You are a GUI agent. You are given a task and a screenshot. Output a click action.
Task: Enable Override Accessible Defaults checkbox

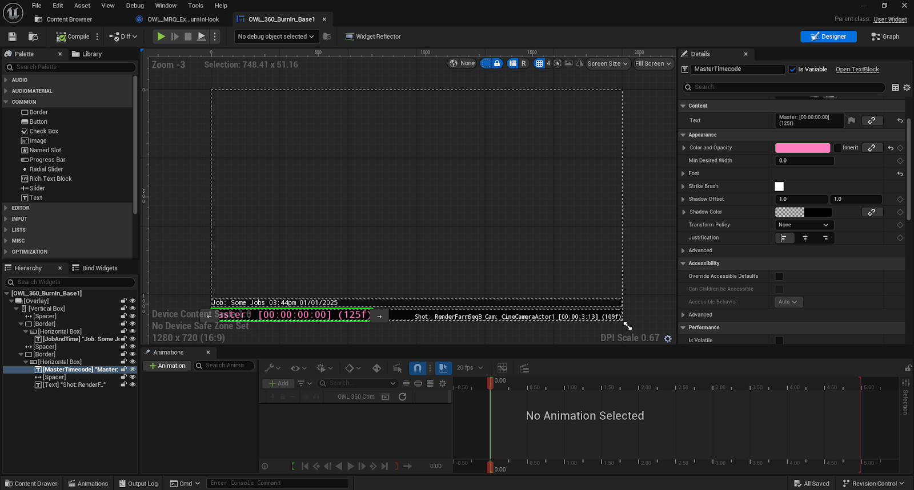tap(779, 277)
